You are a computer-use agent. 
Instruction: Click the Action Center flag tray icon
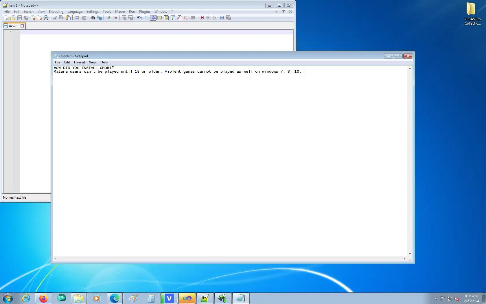pos(443,298)
